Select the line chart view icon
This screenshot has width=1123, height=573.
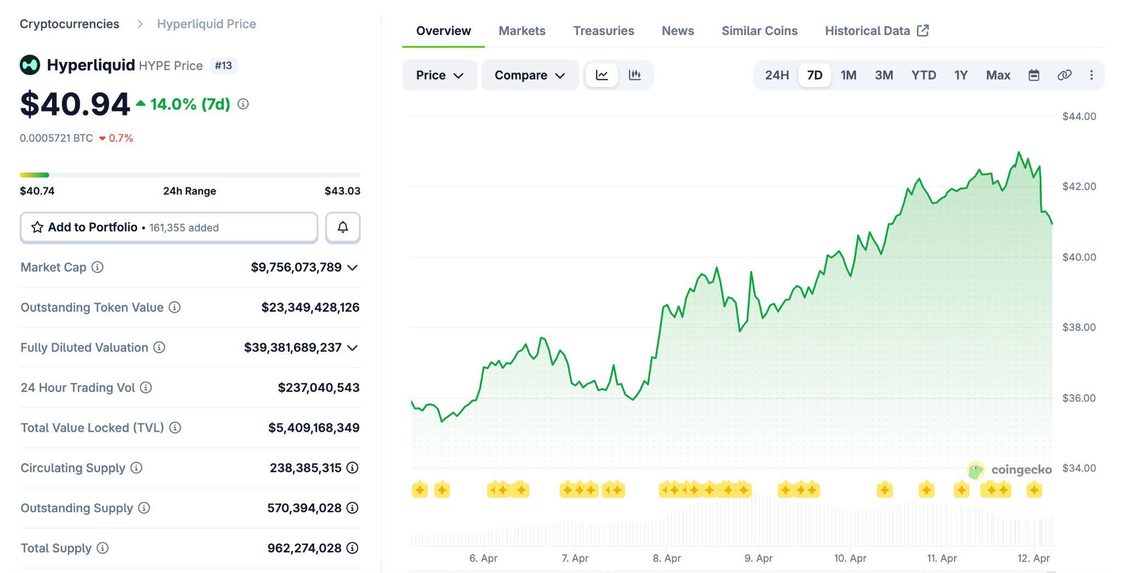[602, 75]
